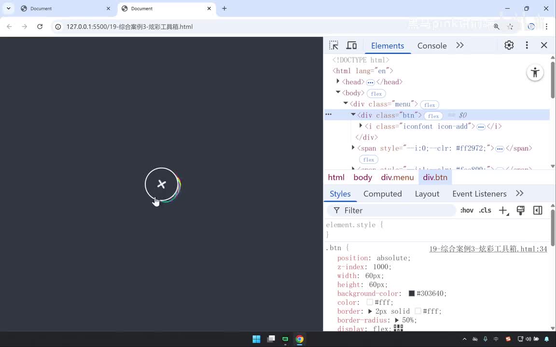
Task: Expand the iconfont icon-add element
Action: pyautogui.click(x=361, y=125)
